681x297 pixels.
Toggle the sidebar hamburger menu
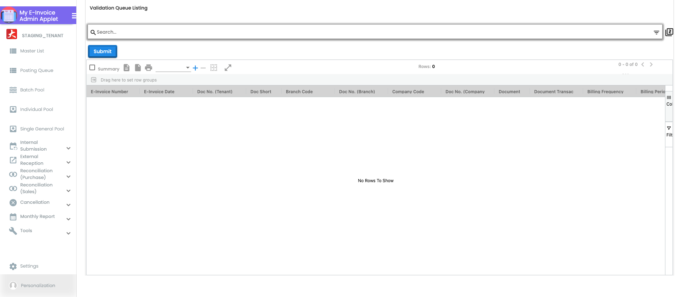pos(74,16)
